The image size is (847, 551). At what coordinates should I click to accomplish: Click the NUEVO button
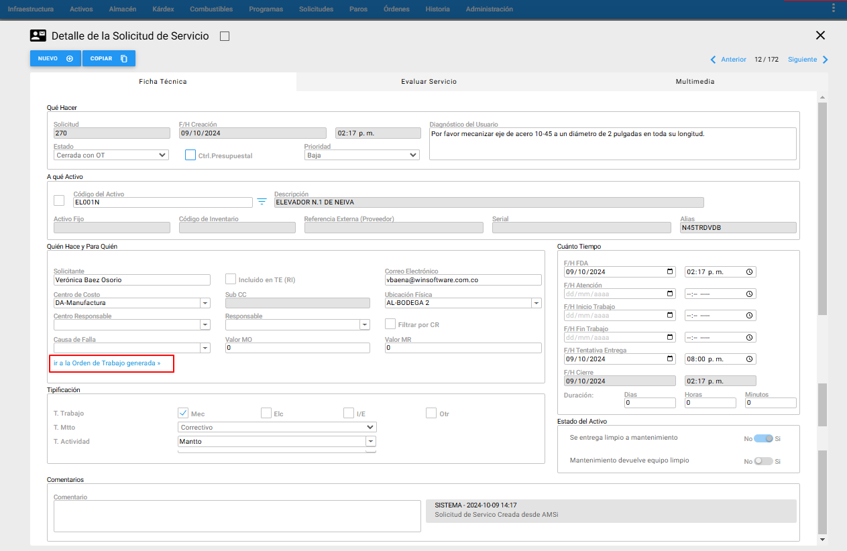56,58
